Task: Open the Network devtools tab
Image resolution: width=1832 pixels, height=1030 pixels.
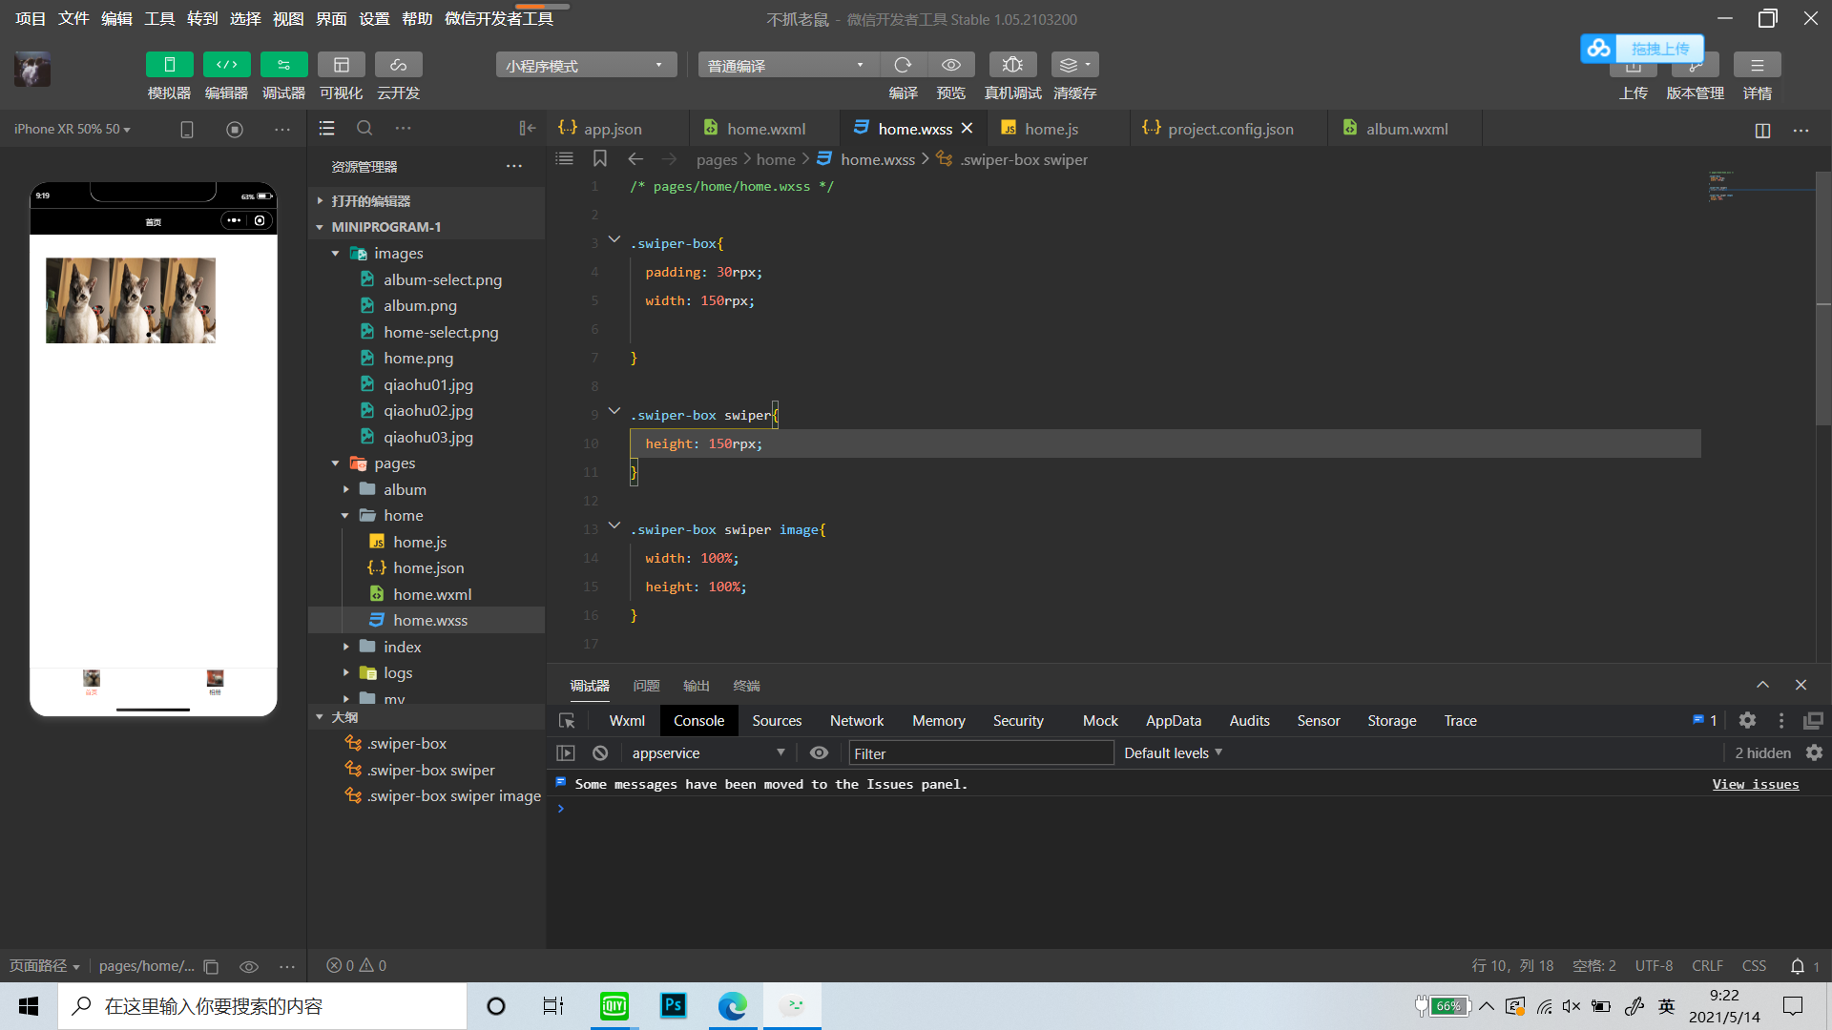Action: [x=856, y=721]
